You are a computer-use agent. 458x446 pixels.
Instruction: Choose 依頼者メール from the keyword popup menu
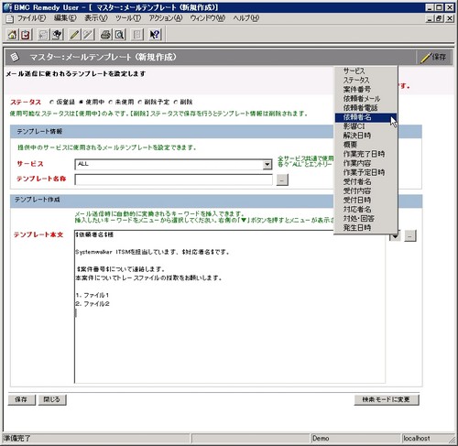[365, 99]
